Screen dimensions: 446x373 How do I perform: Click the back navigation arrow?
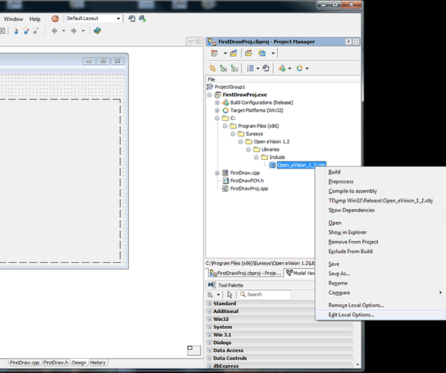click(x=54, y=31)
